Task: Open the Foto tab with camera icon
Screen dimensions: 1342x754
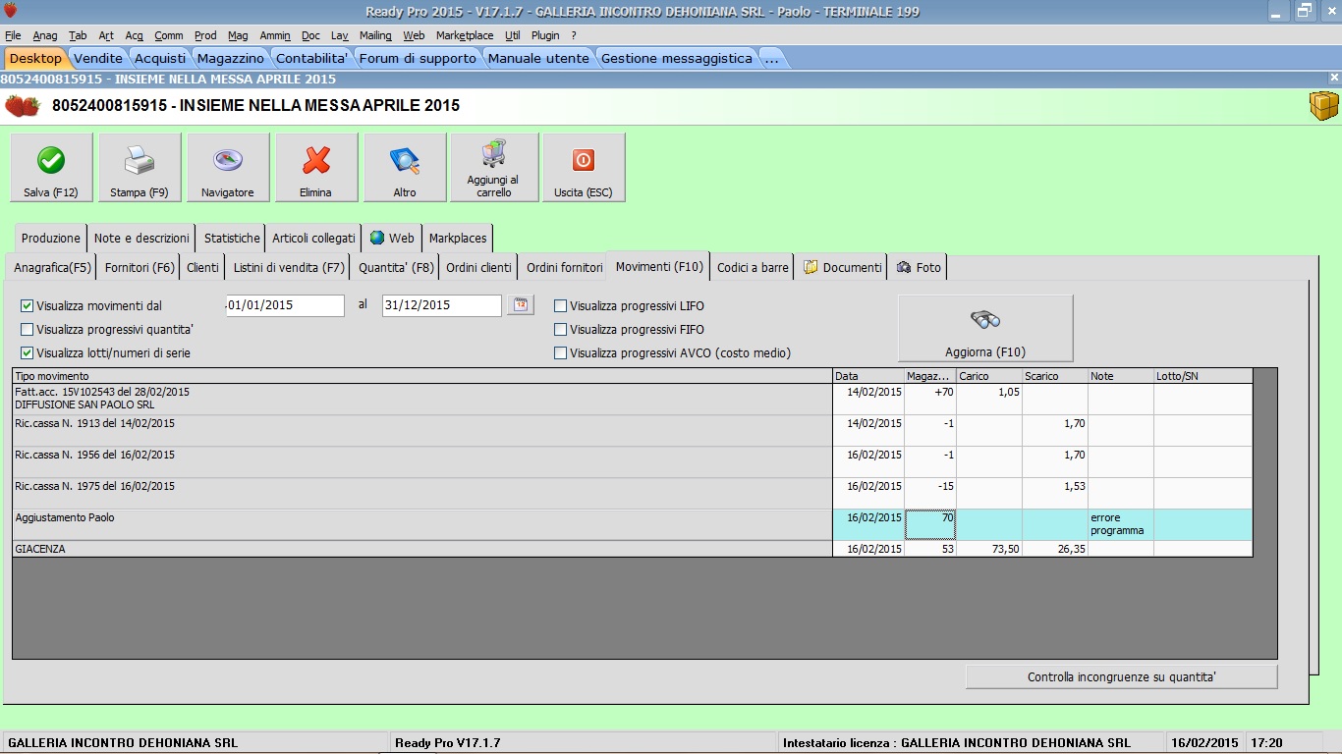Action: pyautogui.click(x=919, y=267)
